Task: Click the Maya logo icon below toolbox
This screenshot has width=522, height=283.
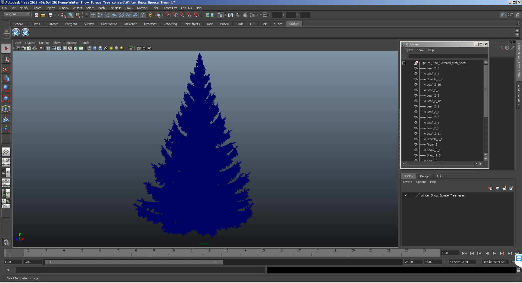Action: [x=6, y=242]
